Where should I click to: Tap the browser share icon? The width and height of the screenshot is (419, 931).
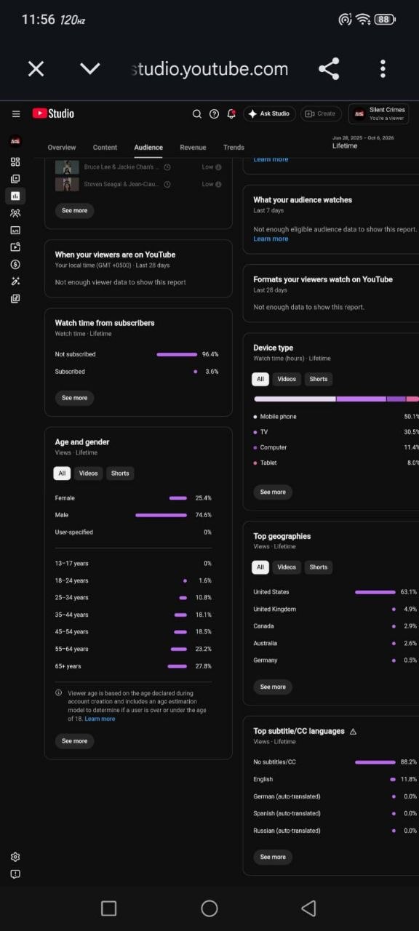point(329,69)
